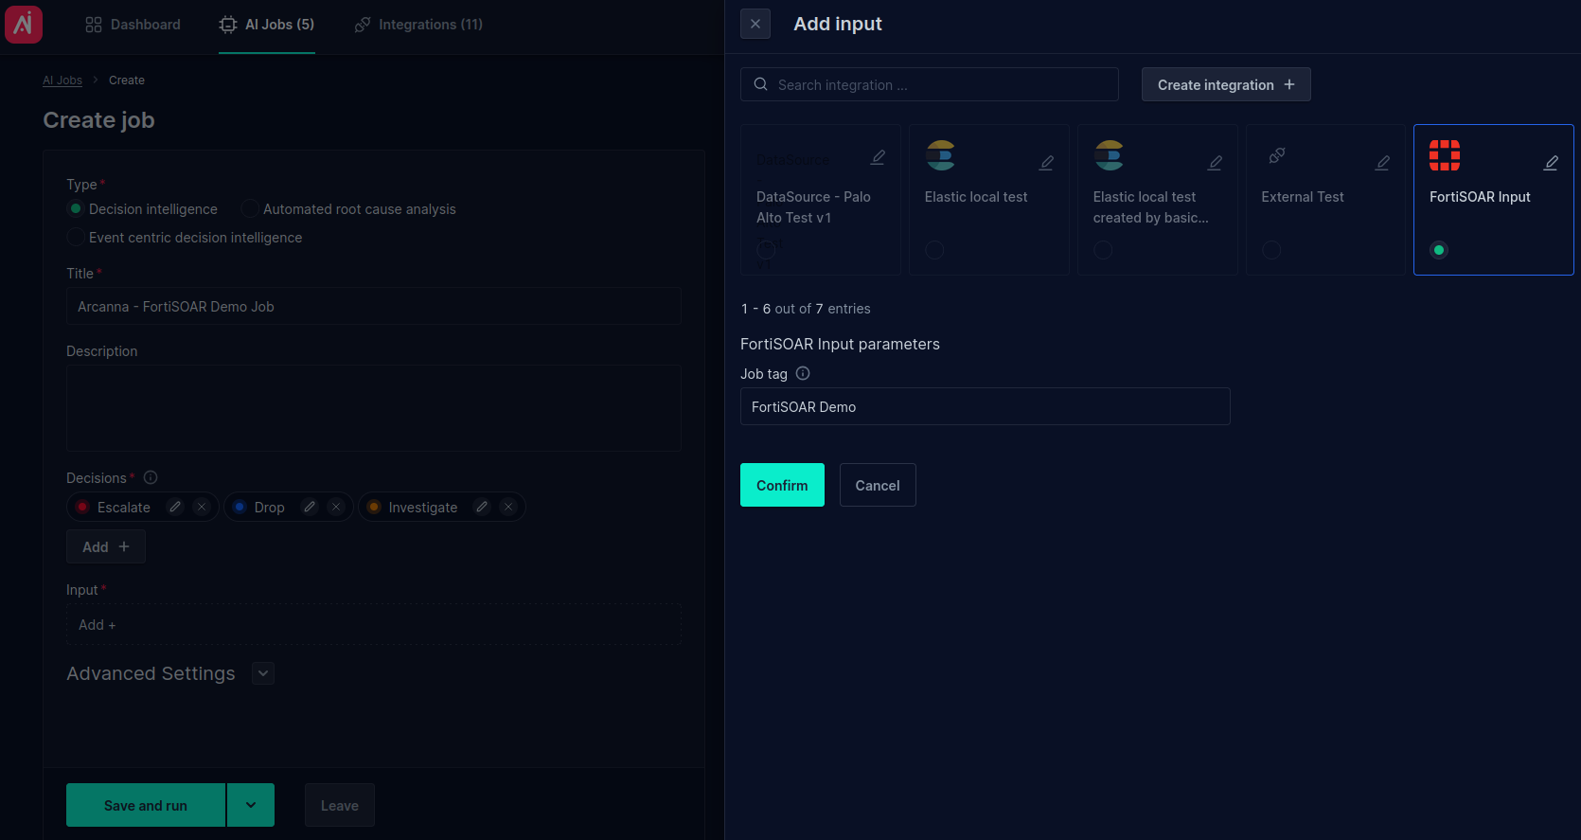This screenshot has height=840, width=1581.
Task: Click the Investigate orange color dot
Action: [x=374, y=507]
